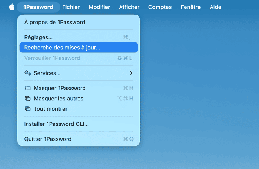
Task: Click the Masquer les autres icon
Action: pos(28,99)
